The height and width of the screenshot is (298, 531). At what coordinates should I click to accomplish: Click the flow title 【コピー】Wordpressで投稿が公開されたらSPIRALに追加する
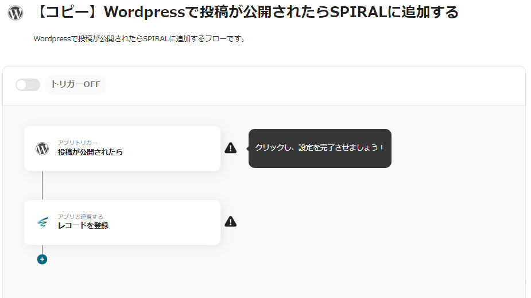[246, 12]
